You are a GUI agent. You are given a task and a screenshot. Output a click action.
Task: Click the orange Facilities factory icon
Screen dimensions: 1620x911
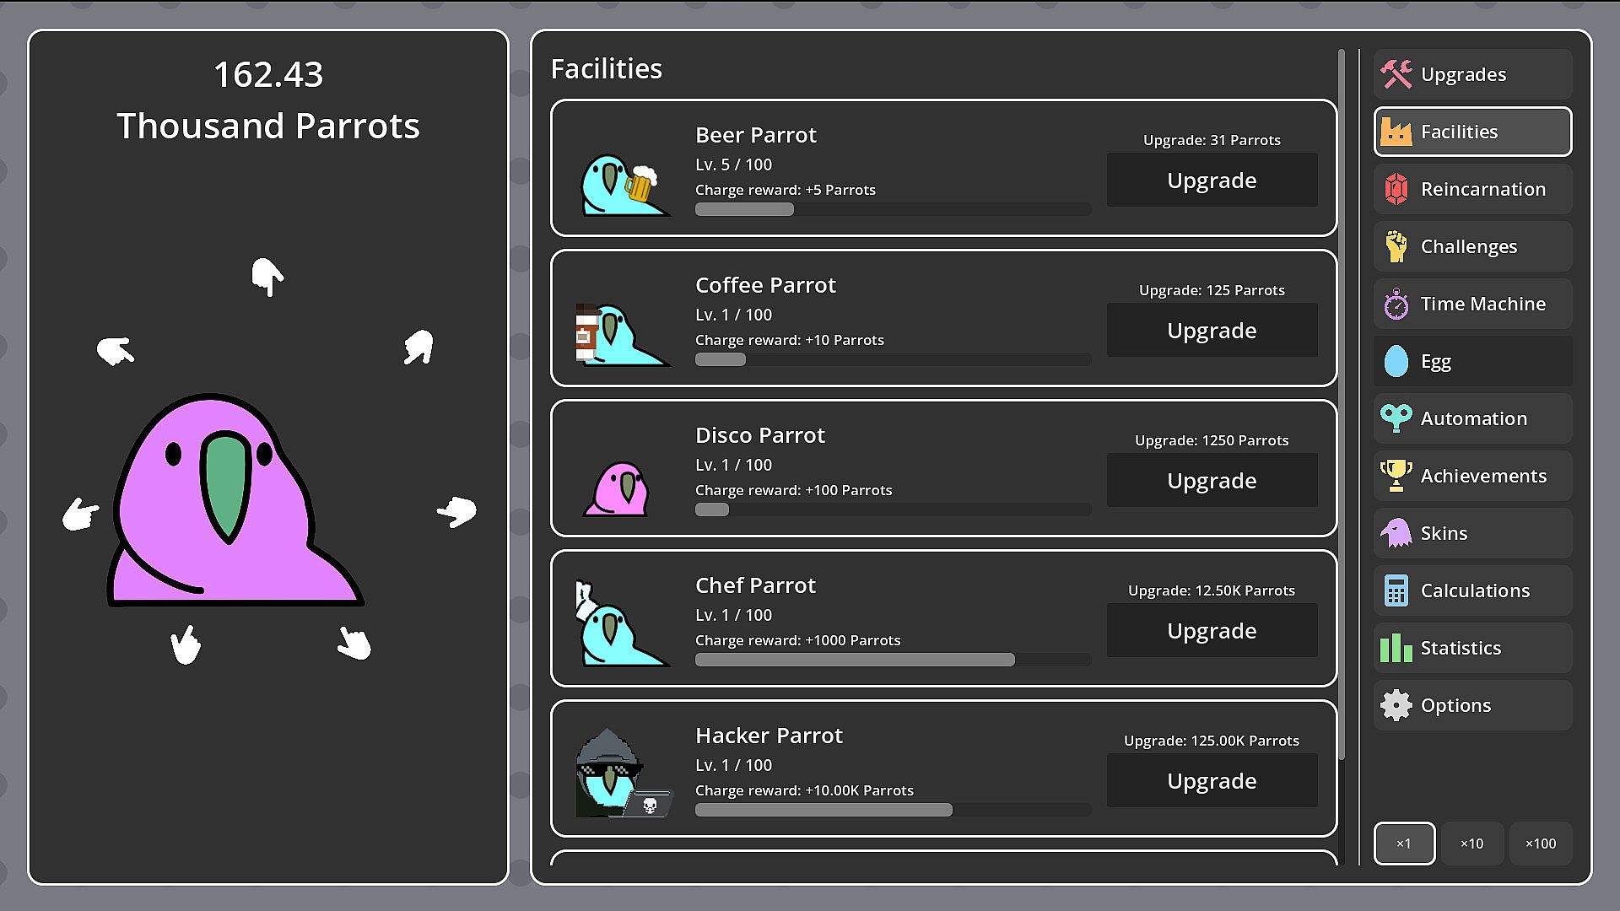(1396, 132)
